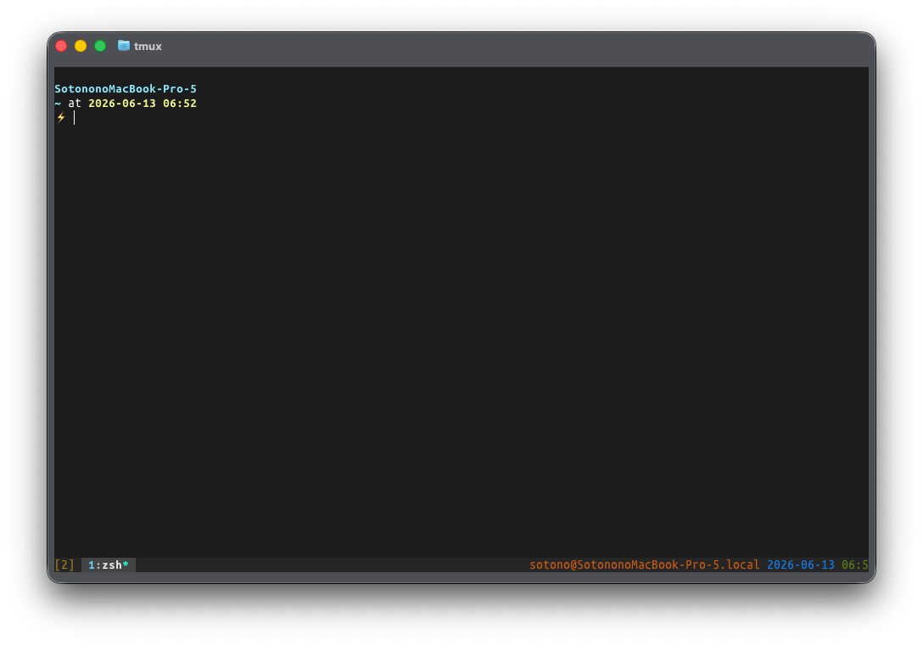Select the 1:zsh window tab
This screenshot has width=923, height=646.
(109, 565)
